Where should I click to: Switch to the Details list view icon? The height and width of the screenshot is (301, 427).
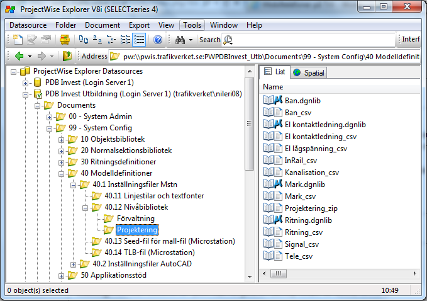point(139,40)
